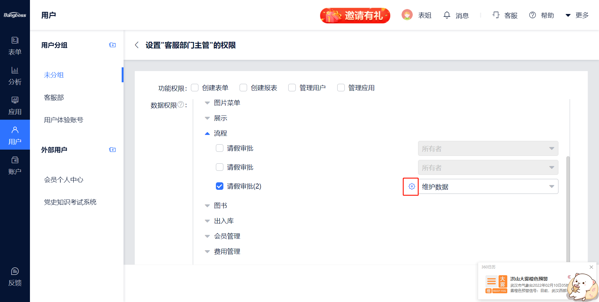The image size is (599, 302).
Task: Open the 维护数据 permission dropdown
Action: (x=488, y=186)
